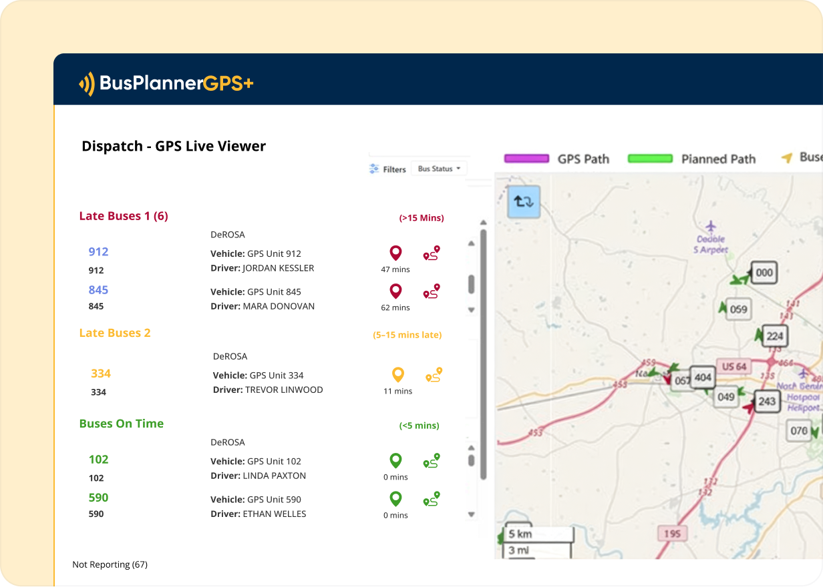Click the late buses list scroll-down arrow
The image size is (823, 587).
[471, 310]
